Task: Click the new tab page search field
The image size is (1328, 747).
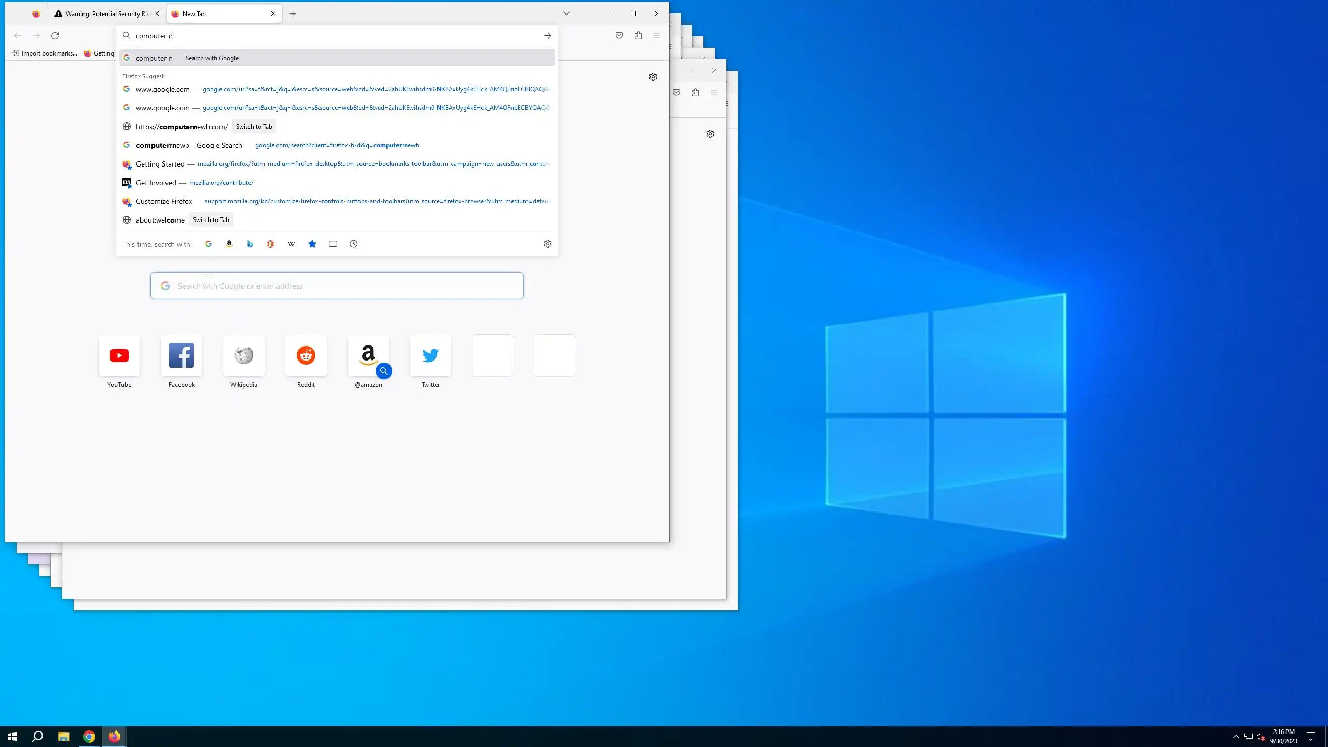Action: click(x=337, y=286)
